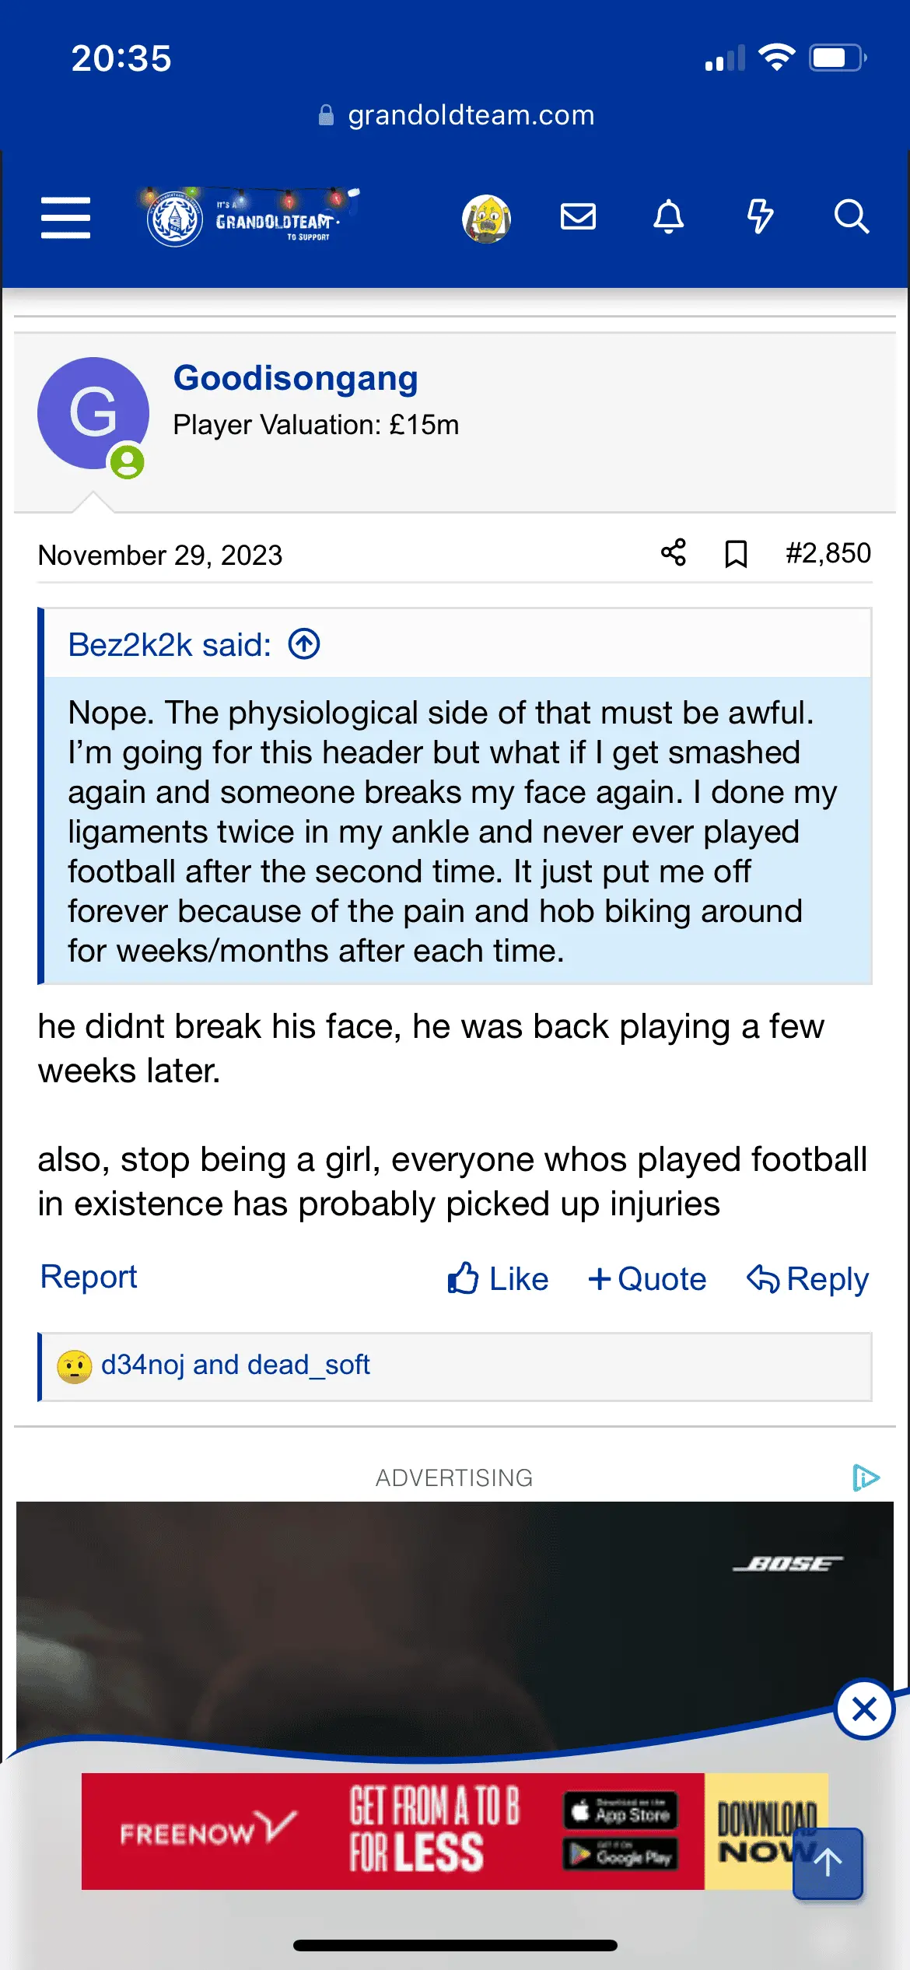The image size is (910, 1970).
Task: Add post to multi-quote with Quote
Action: (x=647, y=1279)
